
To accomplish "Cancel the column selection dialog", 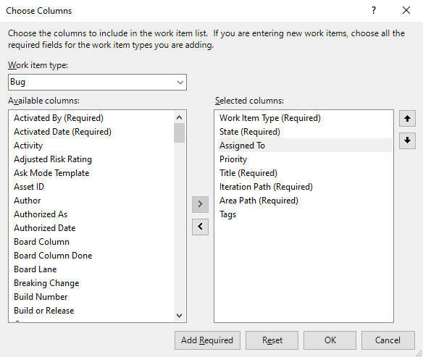I will [x=388, y=340].
